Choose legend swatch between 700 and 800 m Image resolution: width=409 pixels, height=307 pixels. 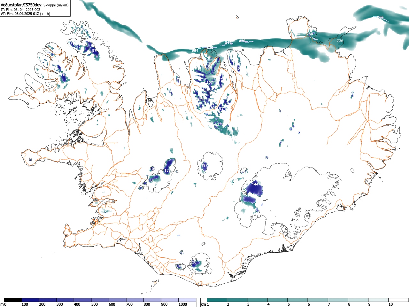(135, 300)
